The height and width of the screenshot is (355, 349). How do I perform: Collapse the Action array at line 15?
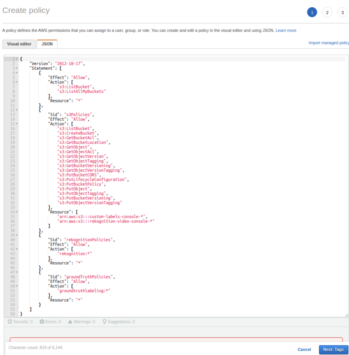point(17,124)
